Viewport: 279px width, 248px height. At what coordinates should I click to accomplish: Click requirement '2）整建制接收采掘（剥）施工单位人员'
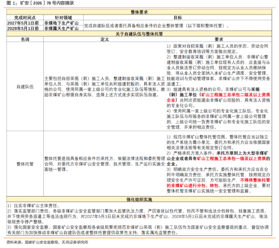coord(219,70)
